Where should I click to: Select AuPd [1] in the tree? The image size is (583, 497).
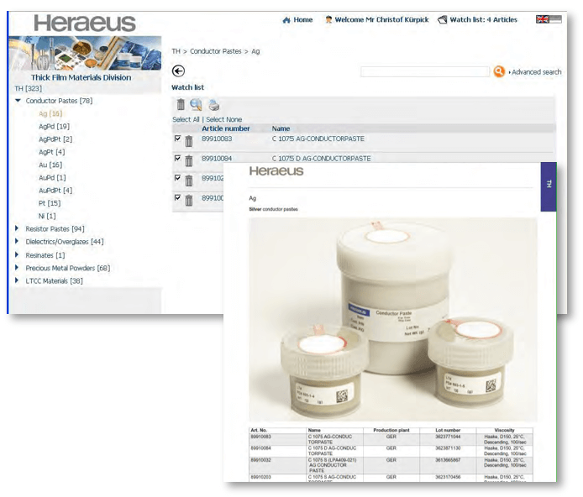point(52,177)
